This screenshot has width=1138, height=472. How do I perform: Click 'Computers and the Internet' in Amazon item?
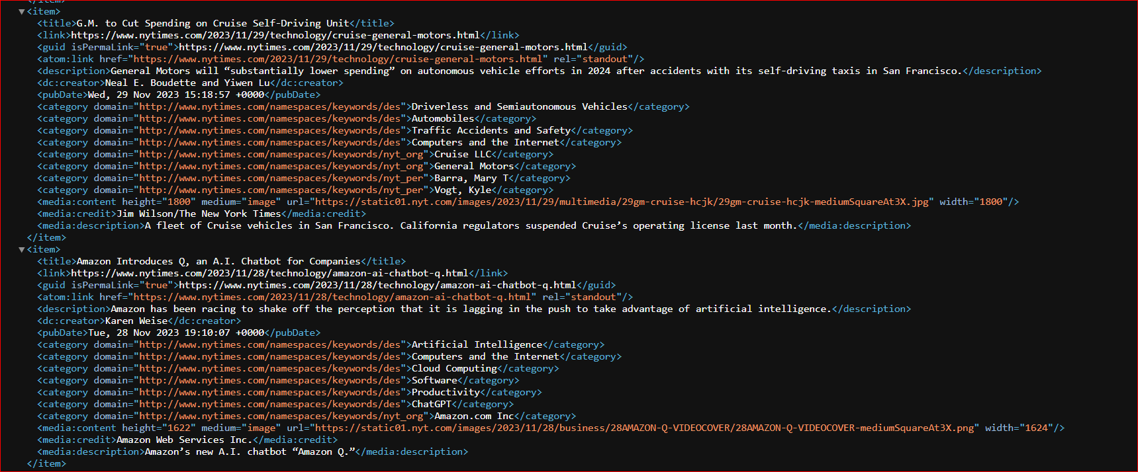click(x=485, y=356)
